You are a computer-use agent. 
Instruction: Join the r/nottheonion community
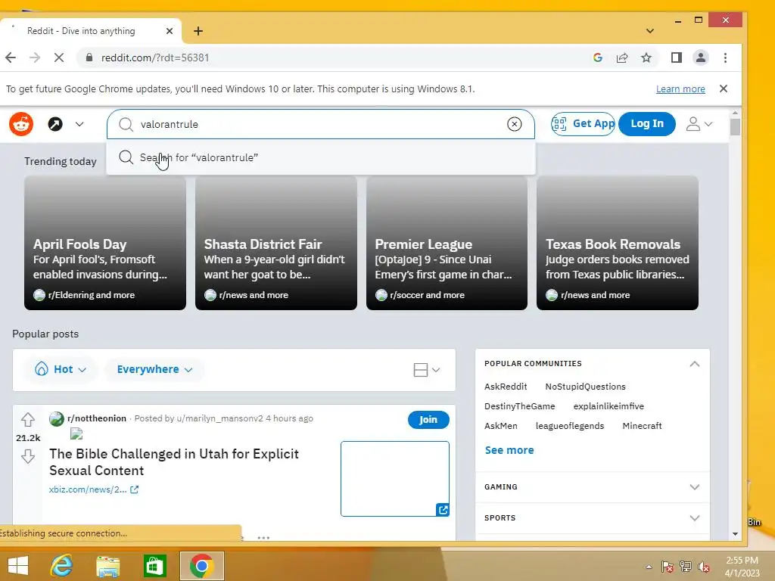428,419
